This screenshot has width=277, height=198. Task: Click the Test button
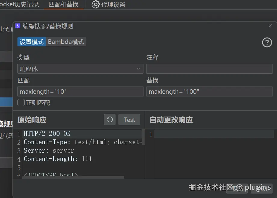tap(129, 120)
